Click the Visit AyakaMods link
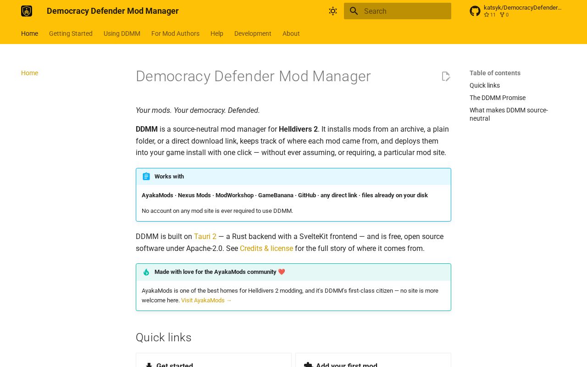This screenshot has height=367, width=587. (x=206, y=300)
